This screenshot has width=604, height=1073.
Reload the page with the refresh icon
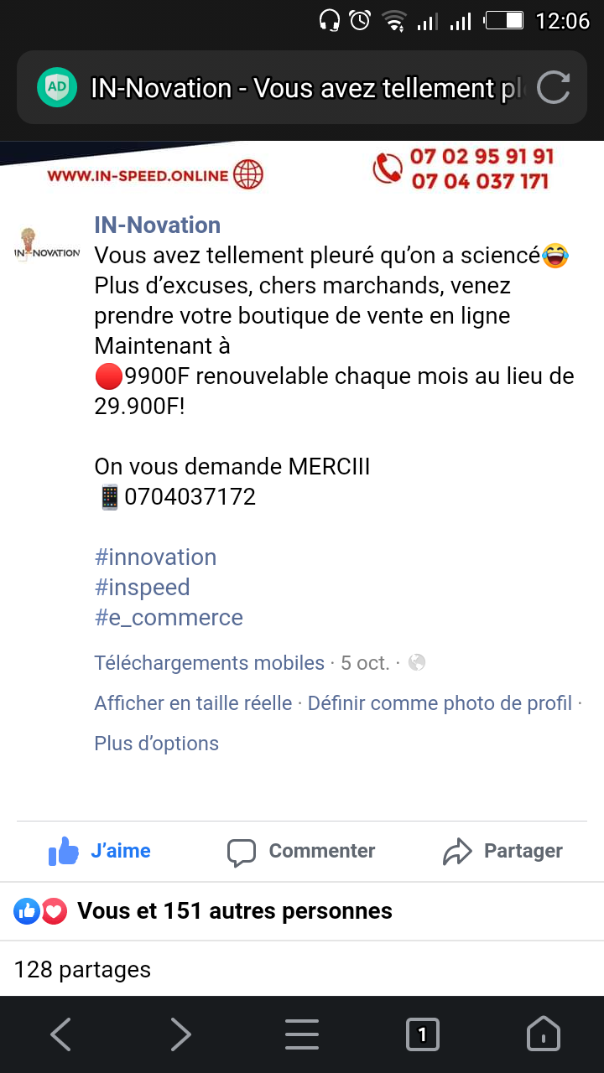(553, 87)
